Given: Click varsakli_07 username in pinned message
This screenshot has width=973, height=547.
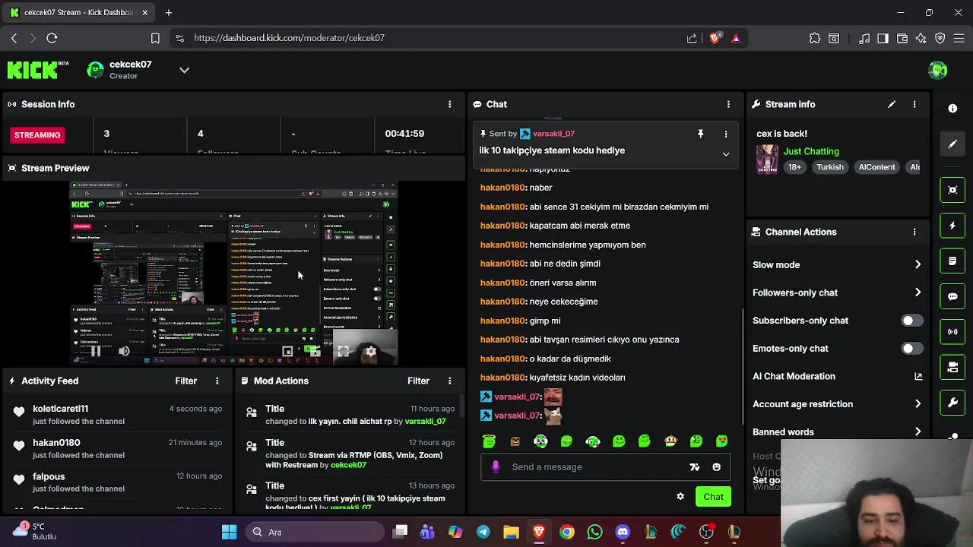Looking at the screenshot, I should pos(553,134).
